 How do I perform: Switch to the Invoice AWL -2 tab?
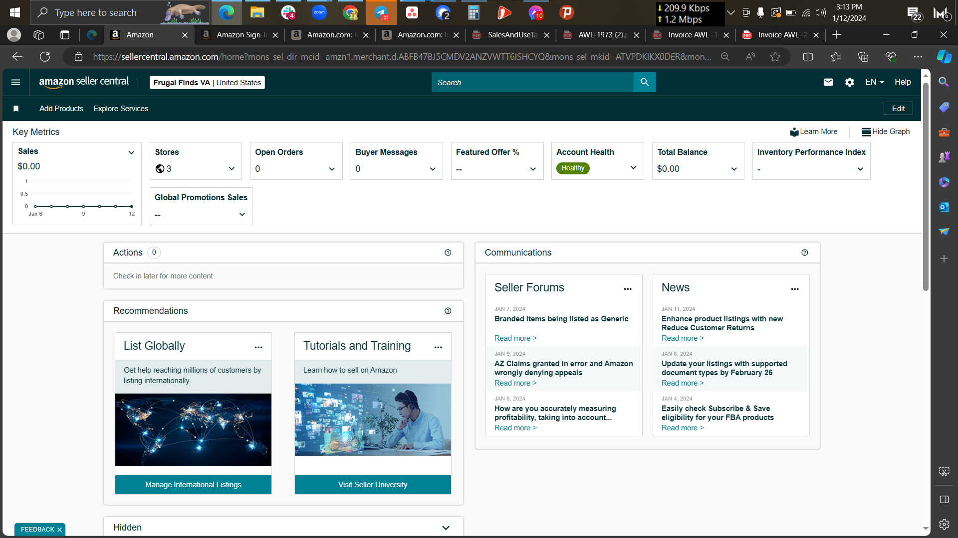click(780, 35)
